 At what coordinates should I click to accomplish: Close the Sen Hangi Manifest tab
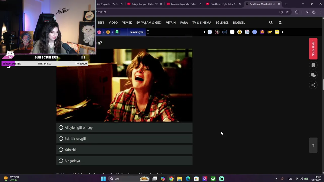point(279,4)
